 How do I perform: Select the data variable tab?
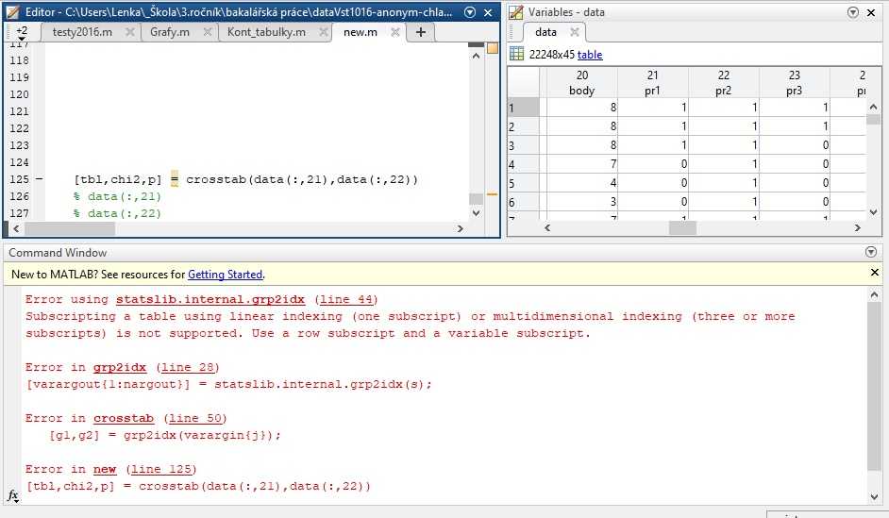546,32
